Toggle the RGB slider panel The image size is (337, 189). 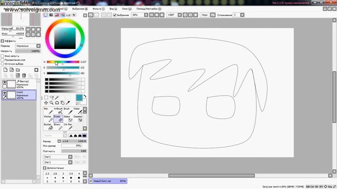[51, 15]
